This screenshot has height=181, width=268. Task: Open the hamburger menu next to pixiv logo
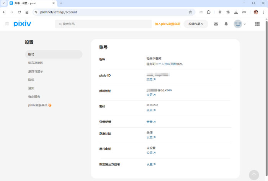[7, 24]
